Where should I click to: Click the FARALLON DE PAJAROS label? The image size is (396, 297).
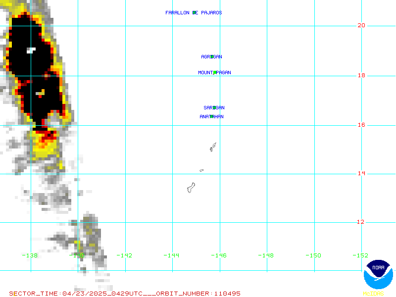click(194, 13)
